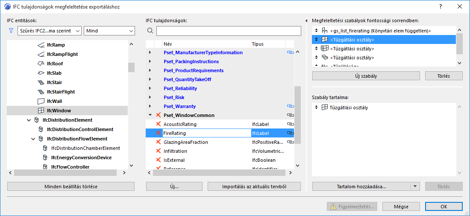Confirm with the OK button
Viewport: 470px width, 216px height.
[x=444, y=207]
